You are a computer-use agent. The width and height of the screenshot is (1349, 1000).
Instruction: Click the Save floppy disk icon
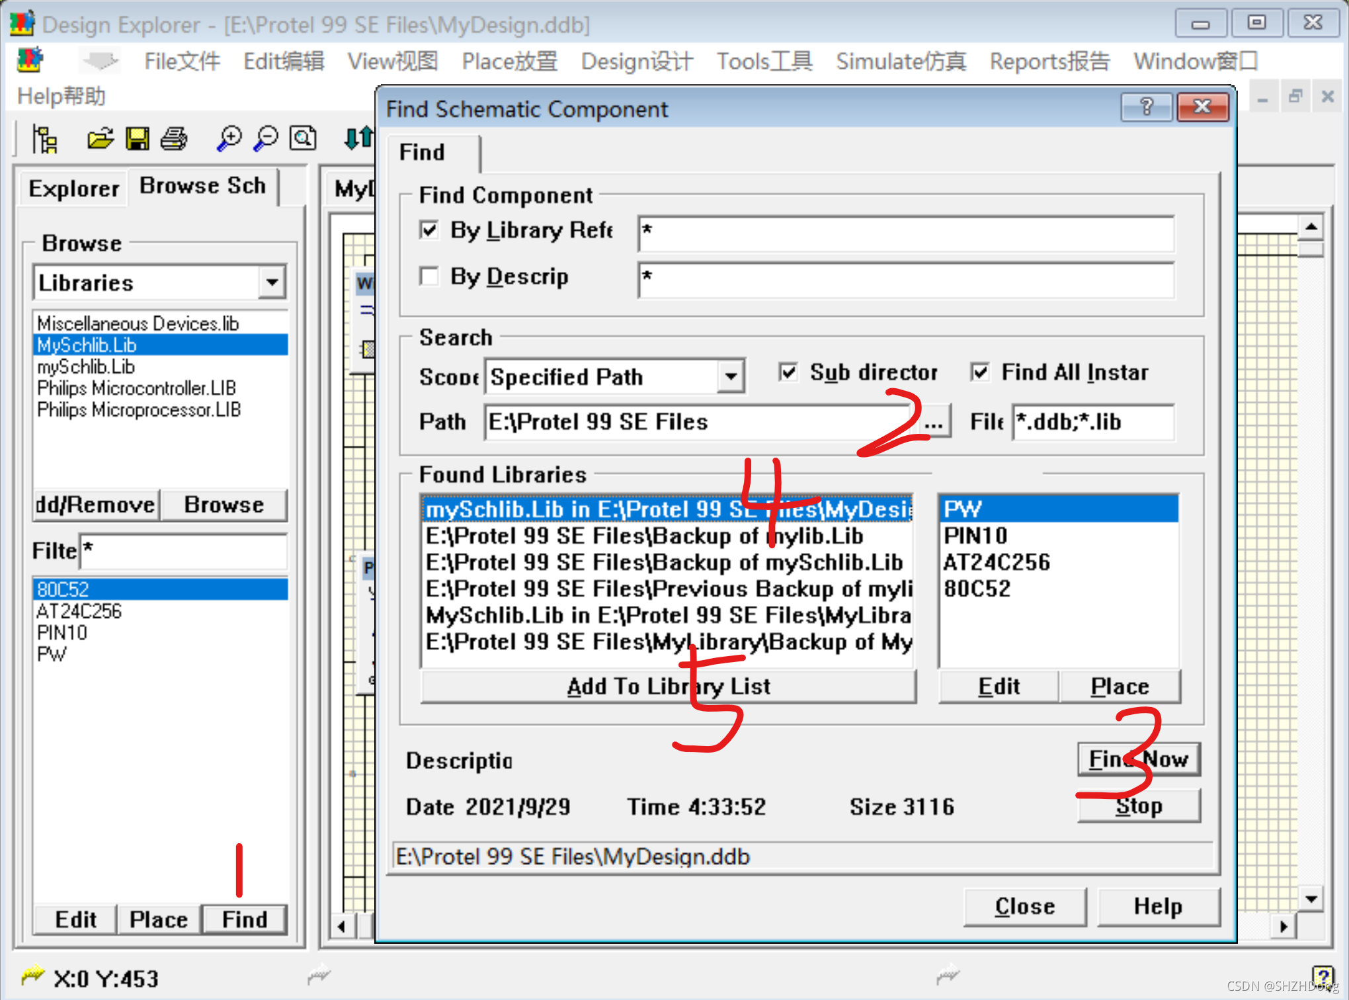click(138, 139)
